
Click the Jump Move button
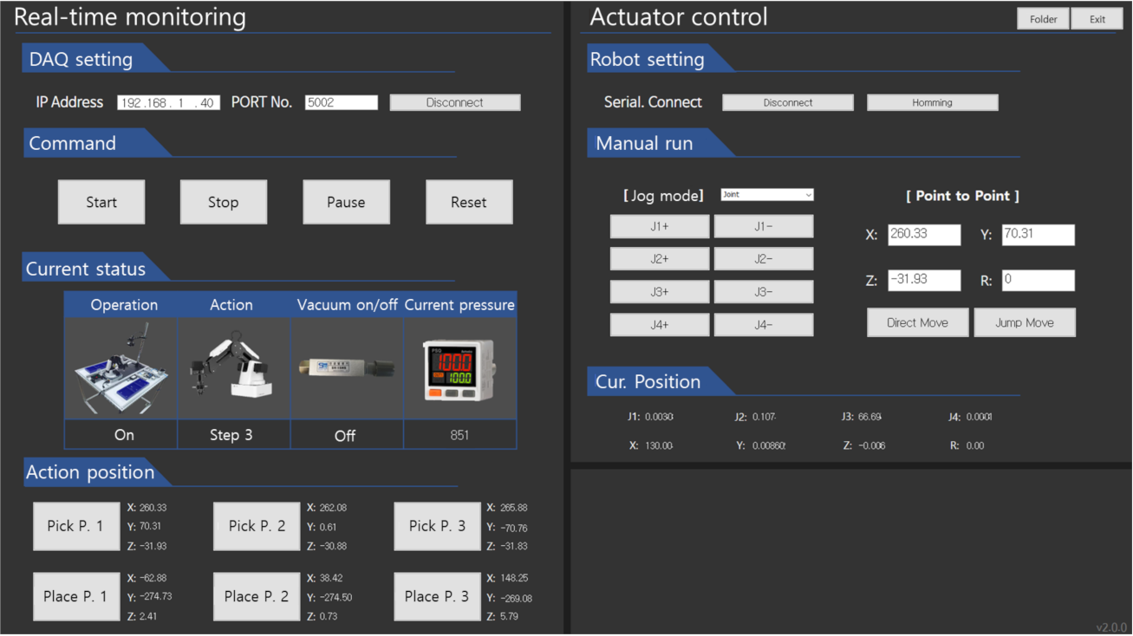[1025, 322]
